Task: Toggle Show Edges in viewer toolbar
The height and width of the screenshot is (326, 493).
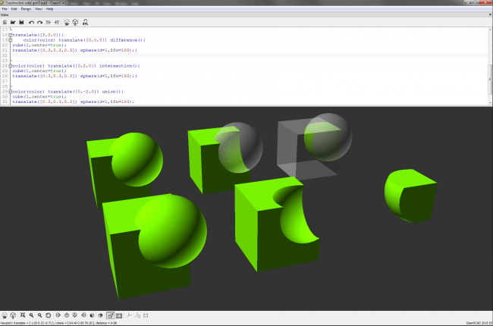Action: (x=146, y=315)
